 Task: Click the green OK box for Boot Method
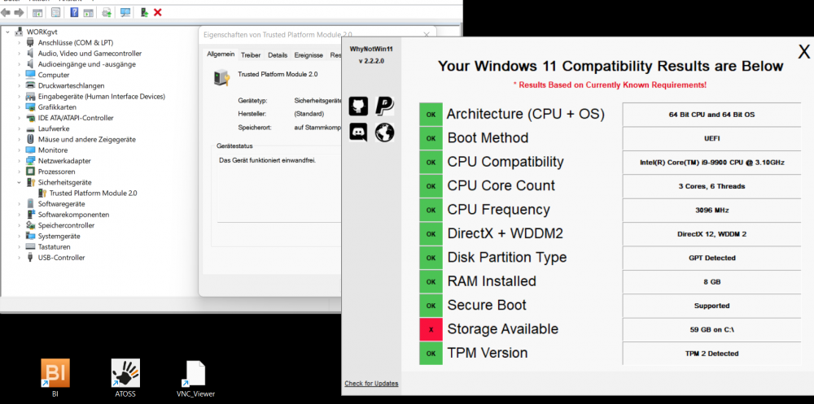click(x=431, y=138)
